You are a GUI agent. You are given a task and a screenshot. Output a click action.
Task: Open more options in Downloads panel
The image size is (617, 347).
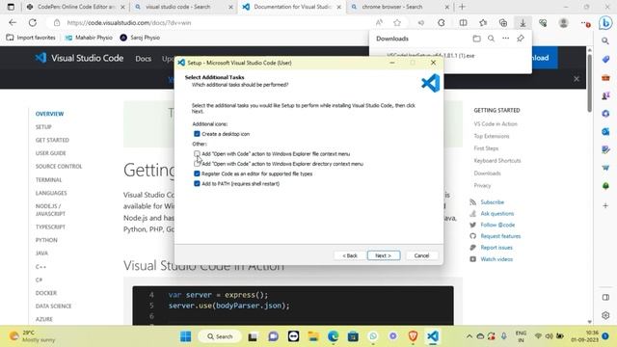tap(505, 39)
